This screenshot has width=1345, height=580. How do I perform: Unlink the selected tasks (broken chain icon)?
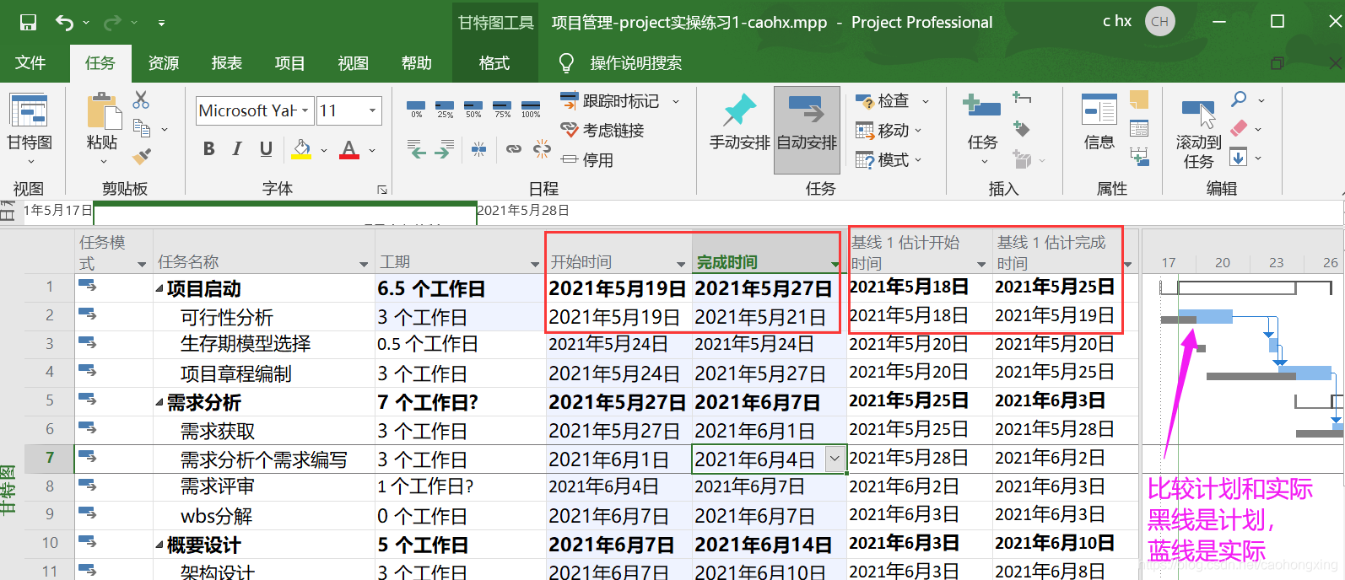(x=542, y=150)
